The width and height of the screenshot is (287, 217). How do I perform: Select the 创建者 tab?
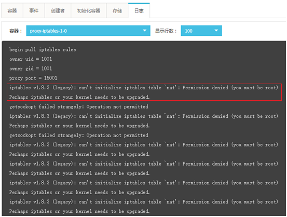[x=58, y=11]
